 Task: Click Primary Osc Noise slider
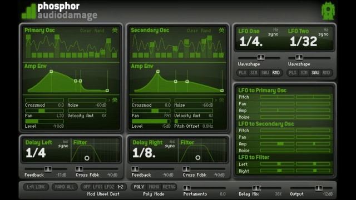pos(87,100)
